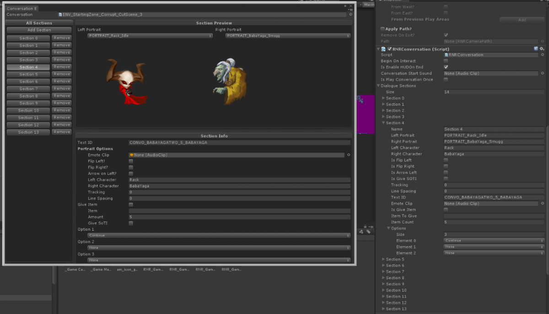Collapse the Dialogue Sections foldout

pyautogui.click(x=378, y=86)
